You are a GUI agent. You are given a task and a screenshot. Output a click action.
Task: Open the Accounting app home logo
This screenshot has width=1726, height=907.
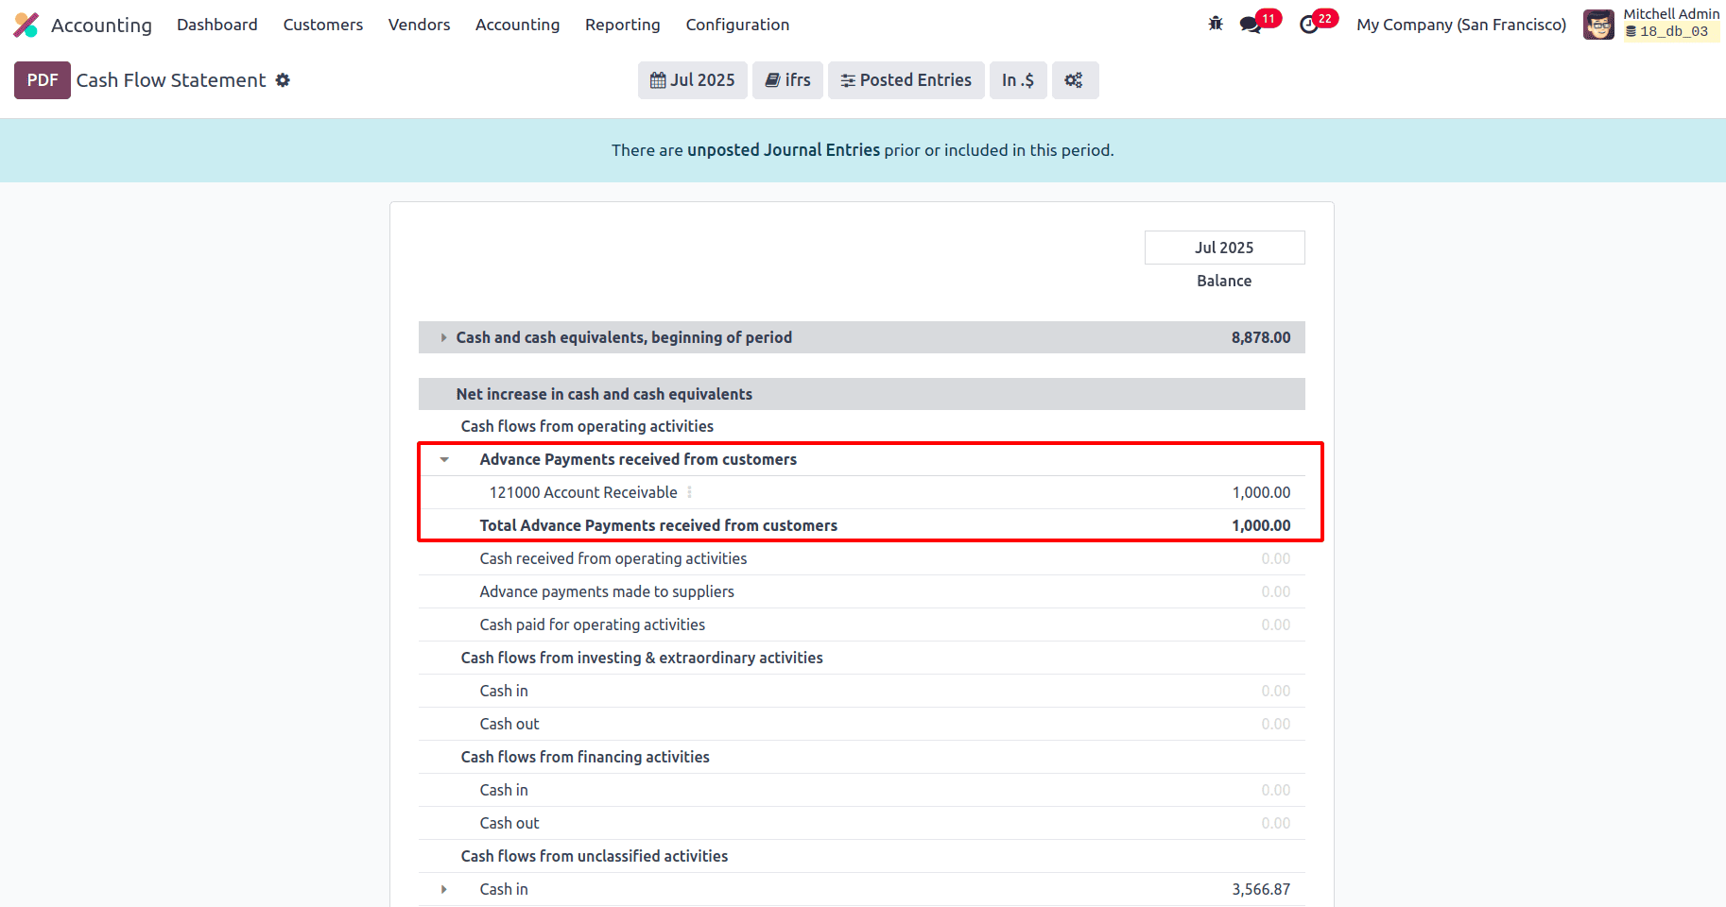[x=26, y=25]
